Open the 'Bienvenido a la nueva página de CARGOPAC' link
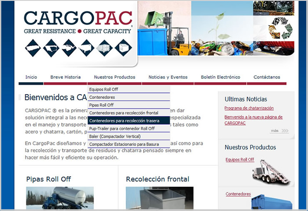 [253, 120]
